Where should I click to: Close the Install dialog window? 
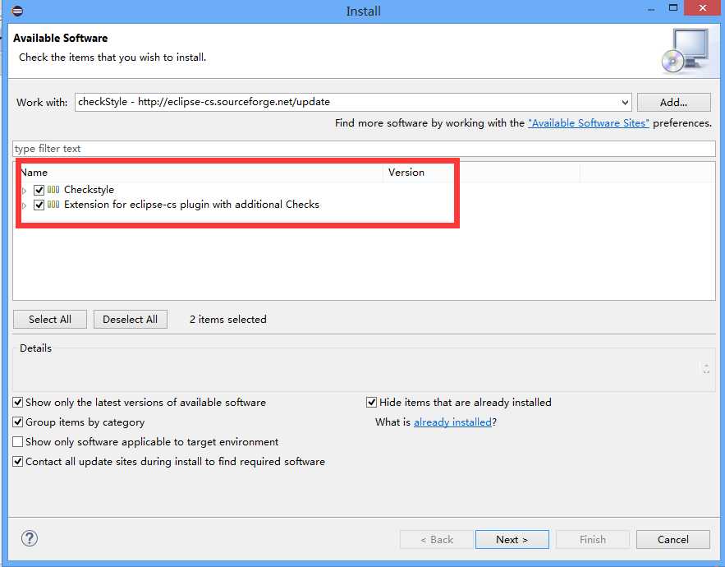pyautogui.click(x=702, y=8)
